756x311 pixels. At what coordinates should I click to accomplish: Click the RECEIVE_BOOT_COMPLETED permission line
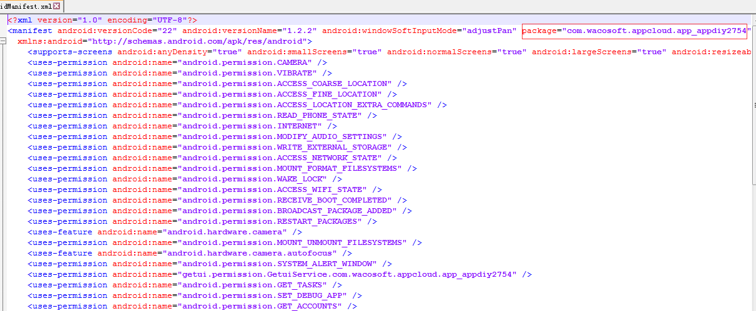(x=217, y=200)
